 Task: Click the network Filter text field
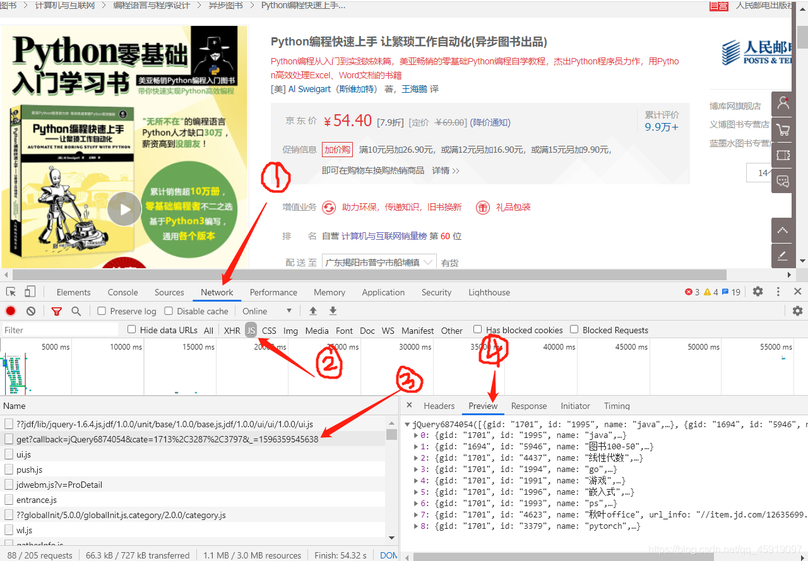point(60,329)
